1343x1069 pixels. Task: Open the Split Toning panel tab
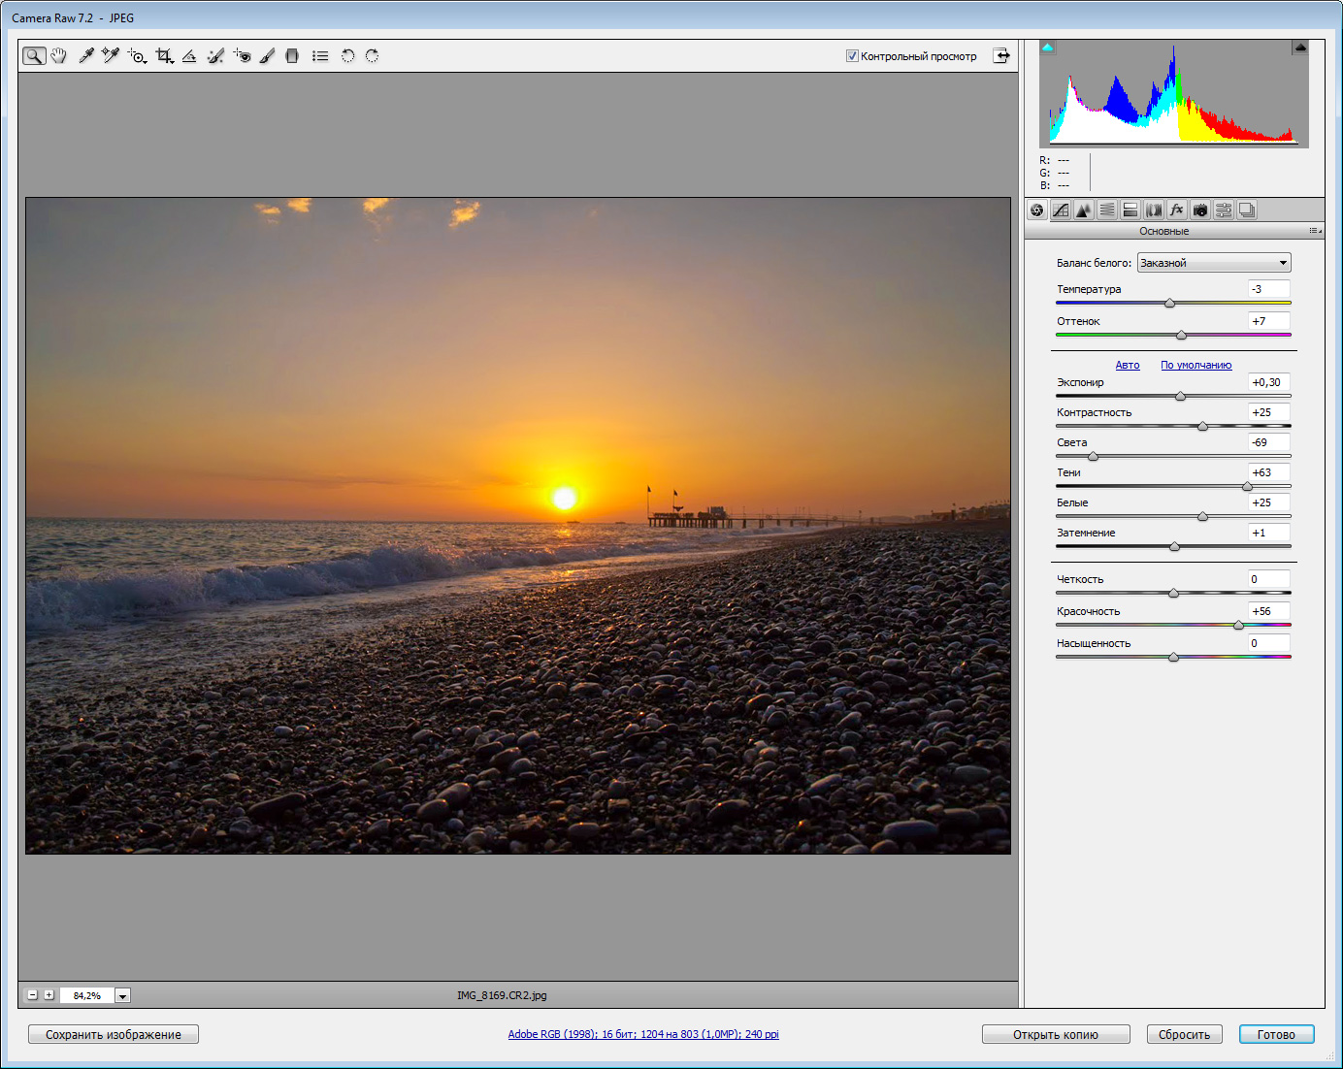(x=1130, y=210)
